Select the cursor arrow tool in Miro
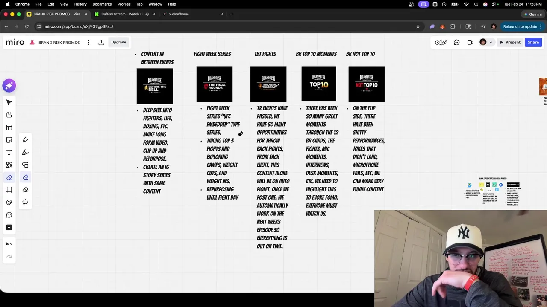This screenshot has width=547, height=307. pyautogui.click(x=9, y=102)
